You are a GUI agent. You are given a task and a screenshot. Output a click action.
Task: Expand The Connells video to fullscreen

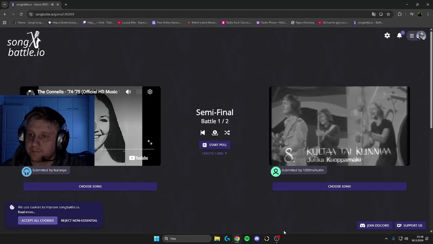(x=150, y=142)
